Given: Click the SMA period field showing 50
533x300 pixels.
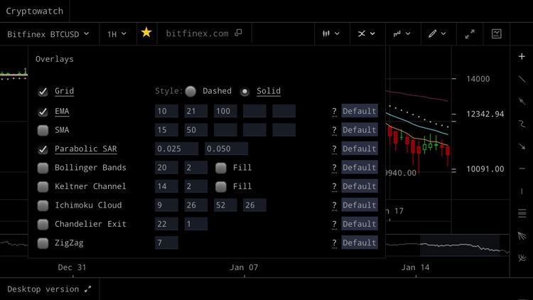Looking at the screenshot, I should pos(196,130).
